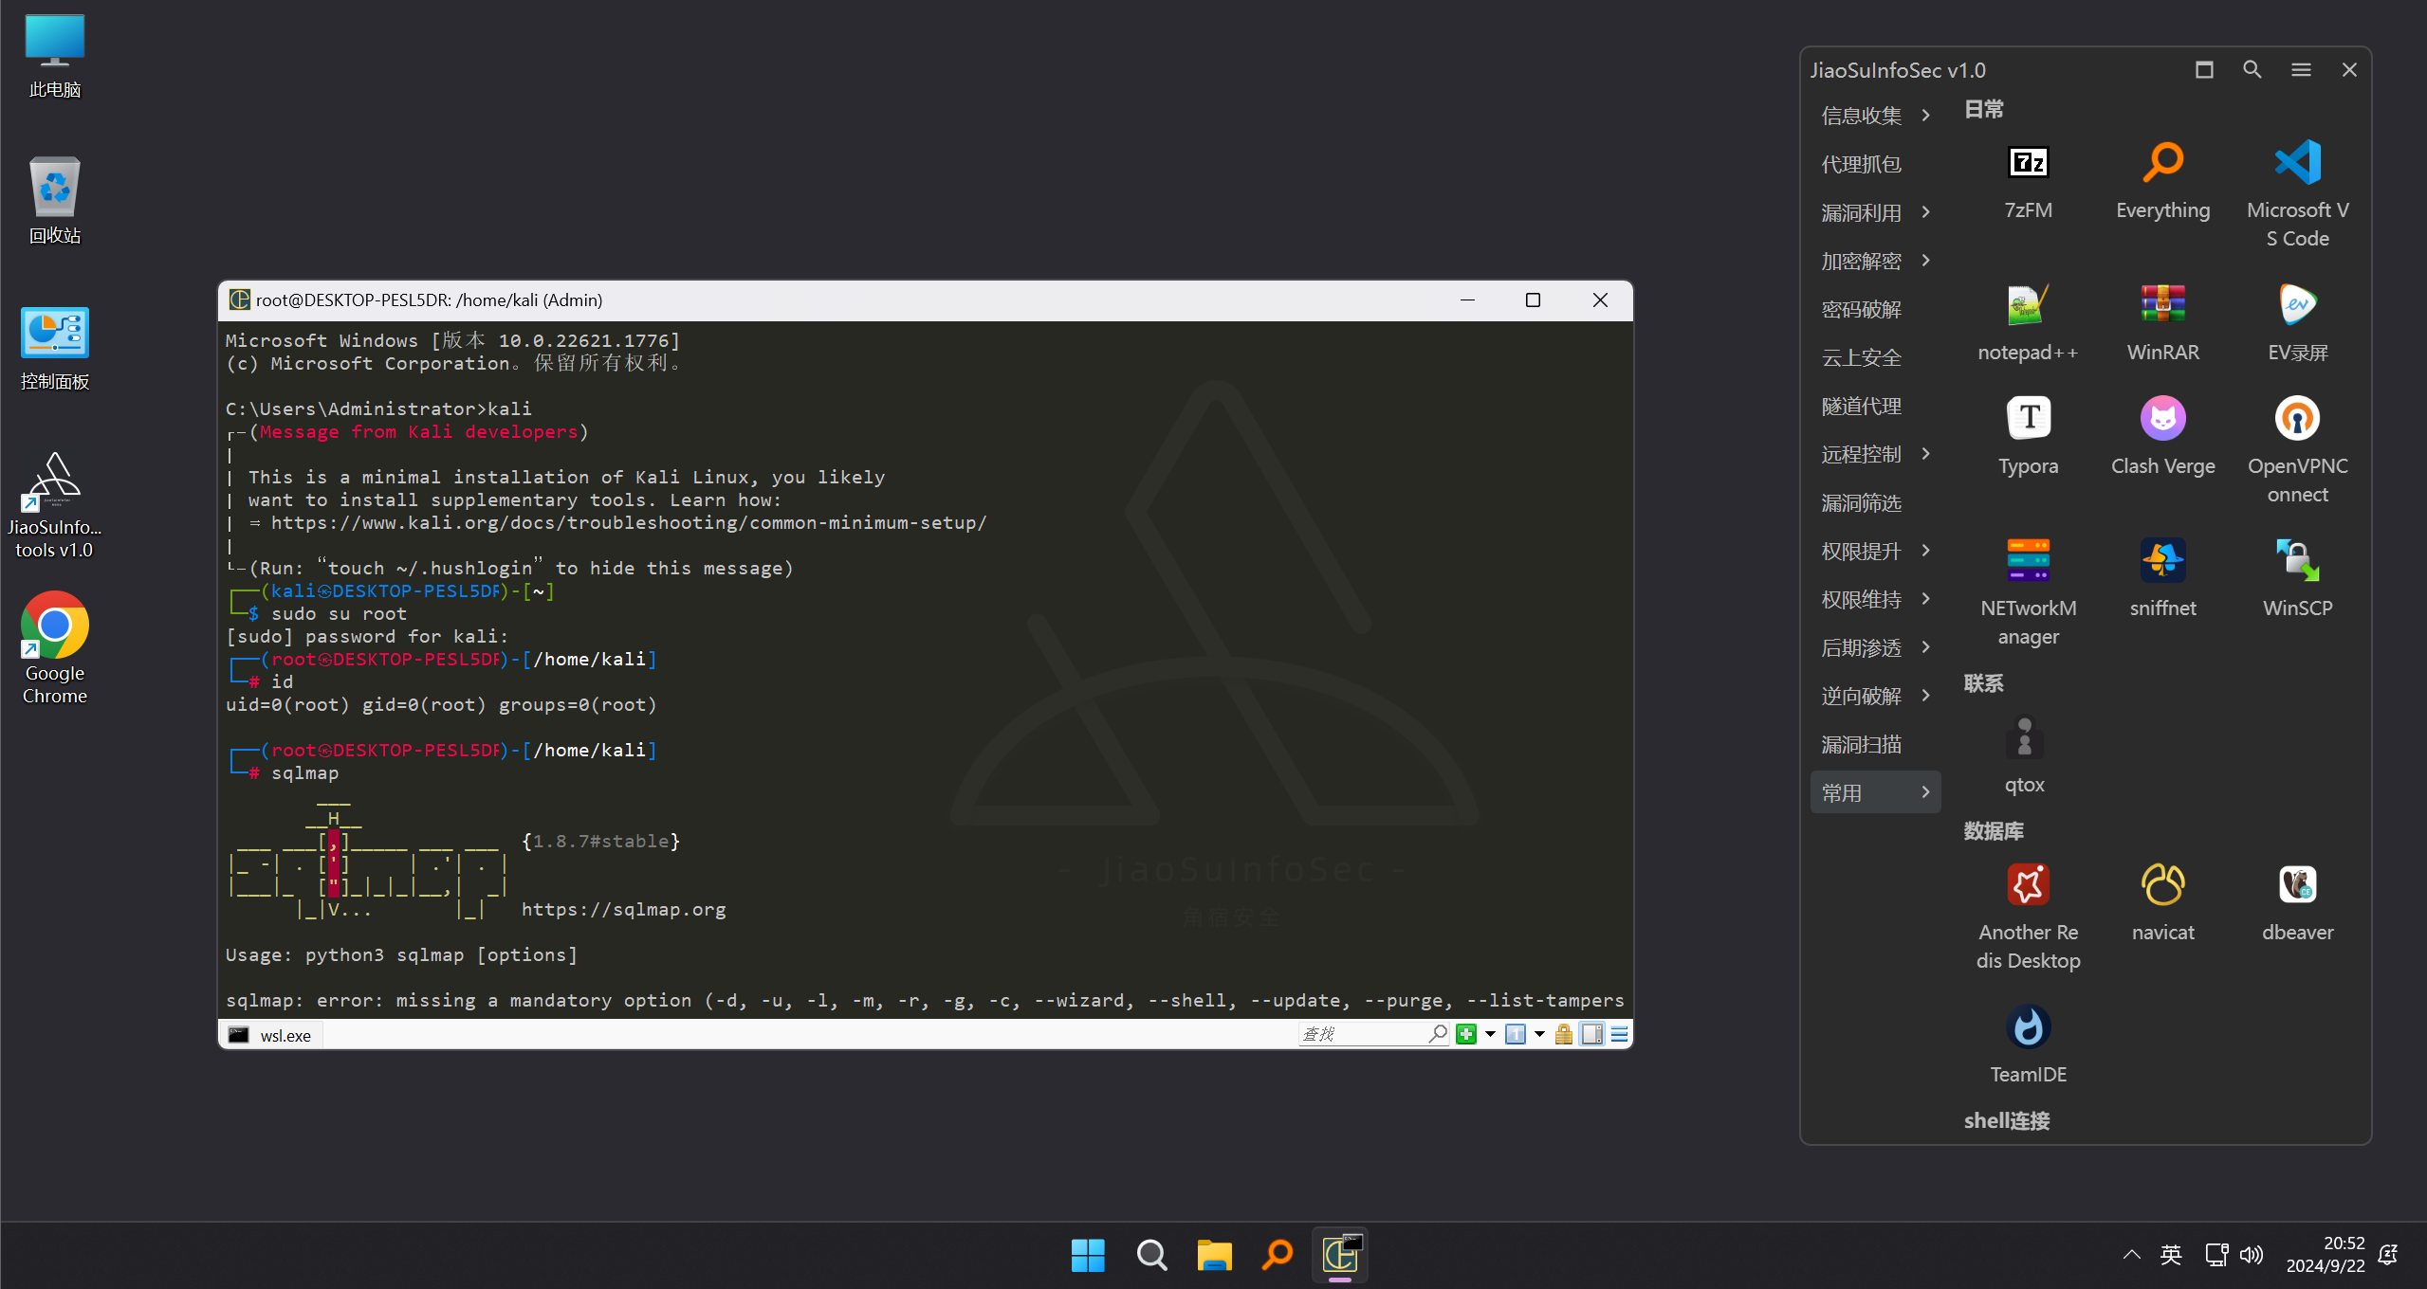Click the sqlmap.org URL in terminal
The height and width of the screenshot is (1289, 2427).
click(x=623, y=909)
